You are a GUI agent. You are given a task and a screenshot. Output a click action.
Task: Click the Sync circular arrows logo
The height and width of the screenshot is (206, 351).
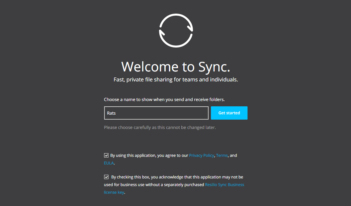176,31
